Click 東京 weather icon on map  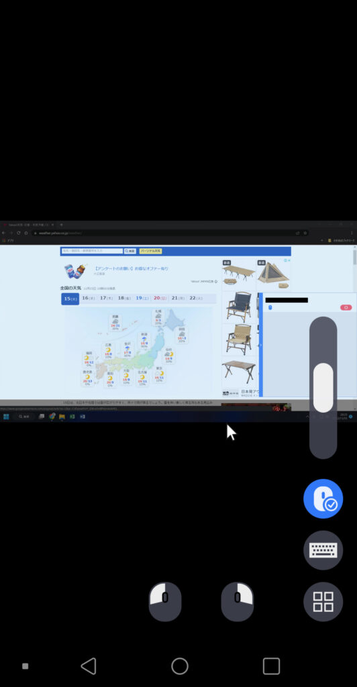point(159,374)
